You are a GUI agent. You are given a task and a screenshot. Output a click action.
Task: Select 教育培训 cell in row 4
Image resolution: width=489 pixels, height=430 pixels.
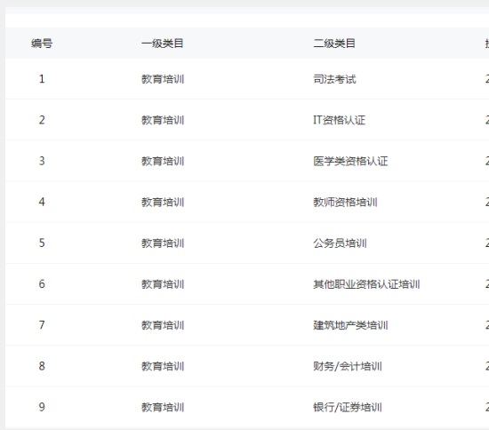pos(163,203)
